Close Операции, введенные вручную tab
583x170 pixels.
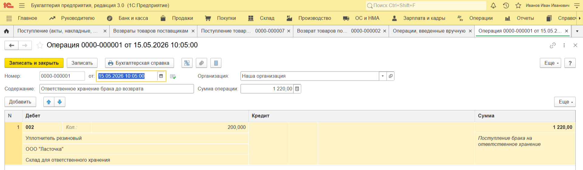(470, 31)
